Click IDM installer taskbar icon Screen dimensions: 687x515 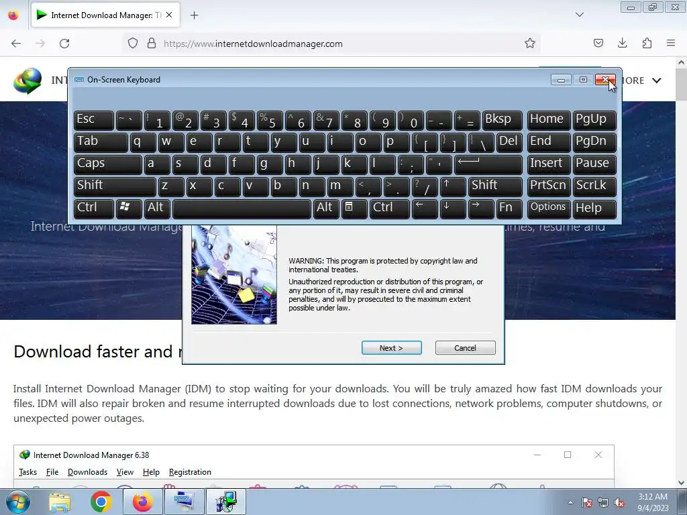click(225, 502)
